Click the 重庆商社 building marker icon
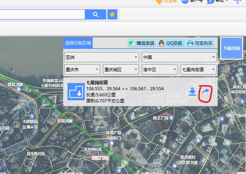246x174 pixels. (175, 165)
